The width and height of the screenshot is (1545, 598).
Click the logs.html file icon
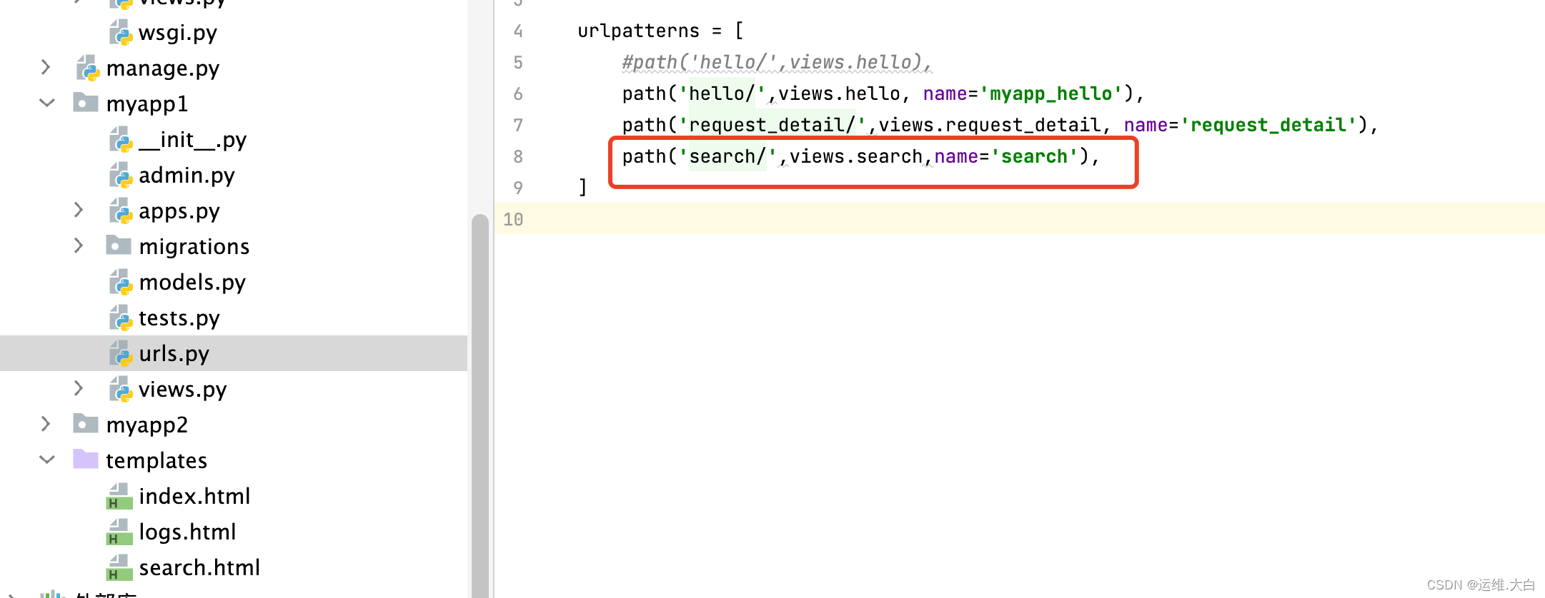click(x=119, y=532)
